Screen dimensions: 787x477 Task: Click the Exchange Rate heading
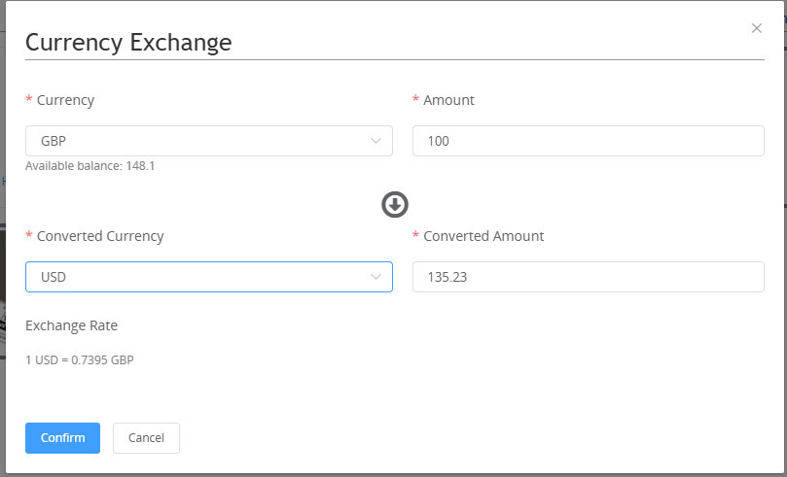click(x=71, y=325)
